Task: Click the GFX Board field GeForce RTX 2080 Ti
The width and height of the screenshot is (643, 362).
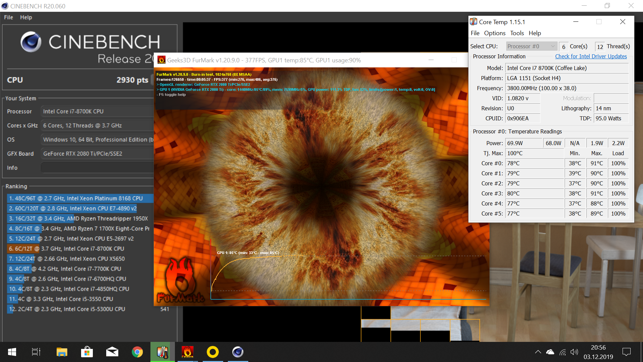Action: point(97,154)
